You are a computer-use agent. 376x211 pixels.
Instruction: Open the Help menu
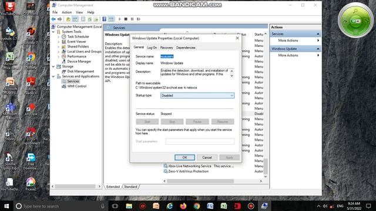(x=90, y=12)
